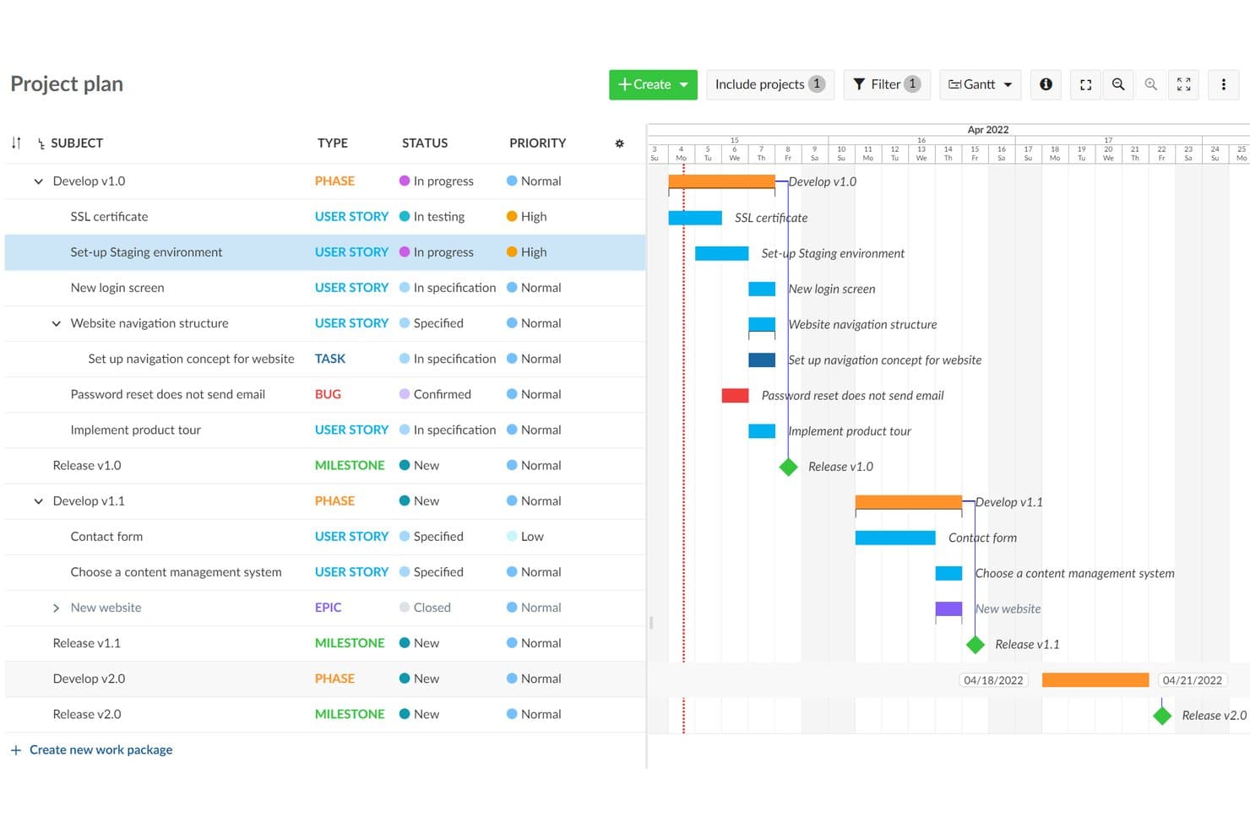Click the PRIORITY column header
This screenshot has width=1250, height=833.
(537, 143)
